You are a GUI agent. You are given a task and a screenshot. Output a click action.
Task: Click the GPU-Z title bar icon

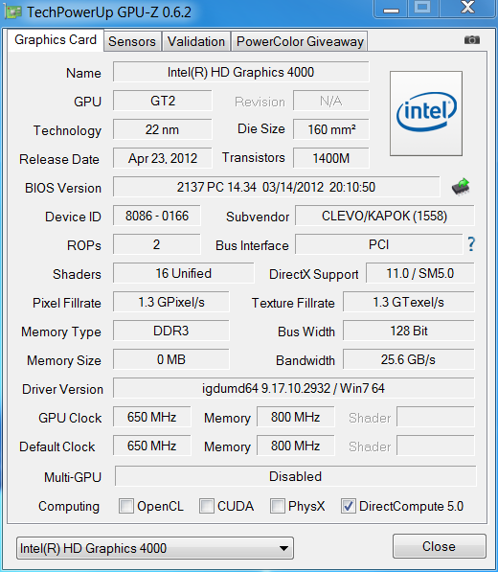click(x=12, y=12)
